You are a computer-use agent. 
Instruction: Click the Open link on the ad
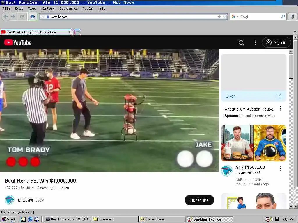coord(230,96)
